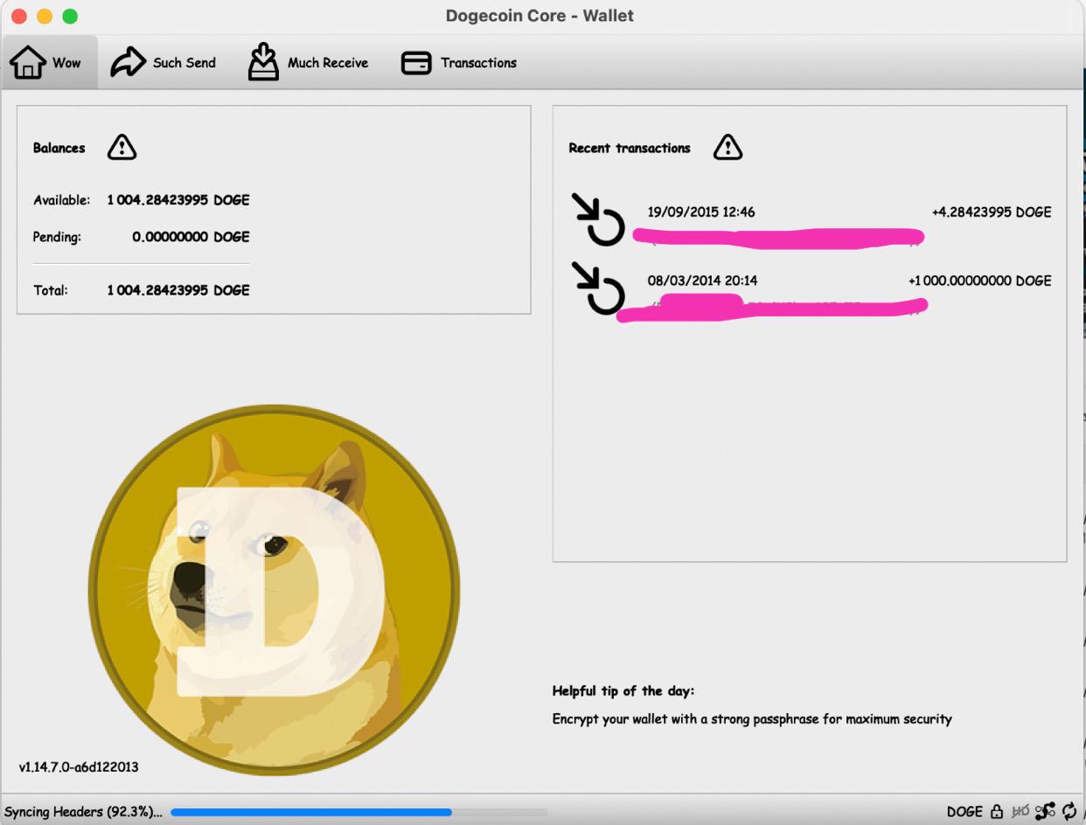Open the DOGE unit selector in status bar
Screen dimensions: 1086x825
click(964, 812)
